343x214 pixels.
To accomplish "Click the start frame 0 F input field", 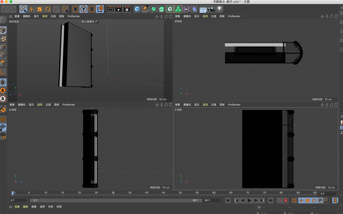I will click(x=19, y=200).
